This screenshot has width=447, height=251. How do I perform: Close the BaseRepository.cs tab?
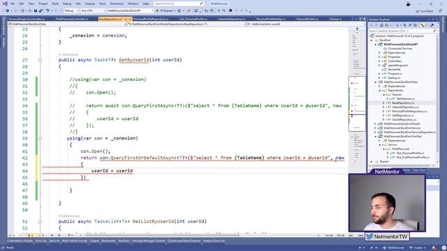pos(131,19)
